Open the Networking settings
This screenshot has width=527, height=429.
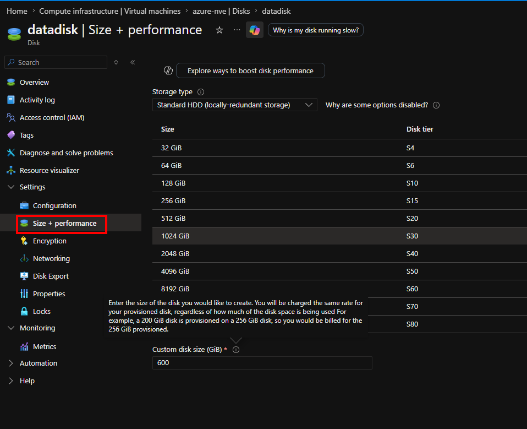click(x=51, y=258)
